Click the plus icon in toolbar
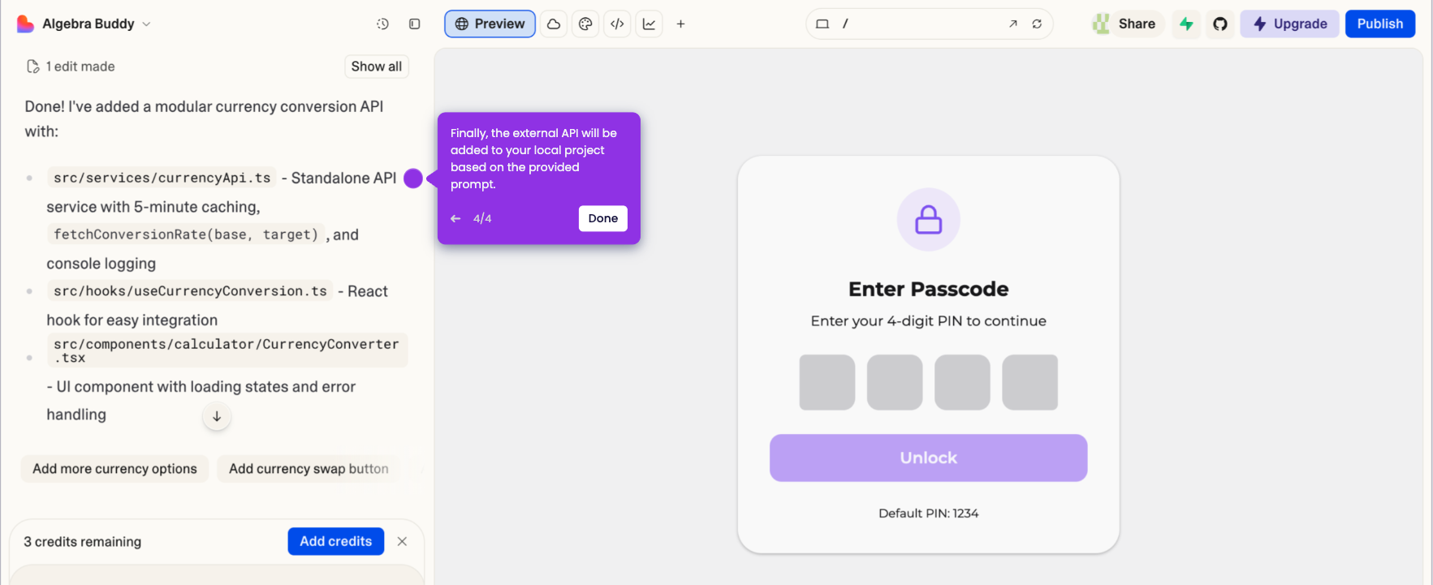The image size is (1433, 585). 681,24
